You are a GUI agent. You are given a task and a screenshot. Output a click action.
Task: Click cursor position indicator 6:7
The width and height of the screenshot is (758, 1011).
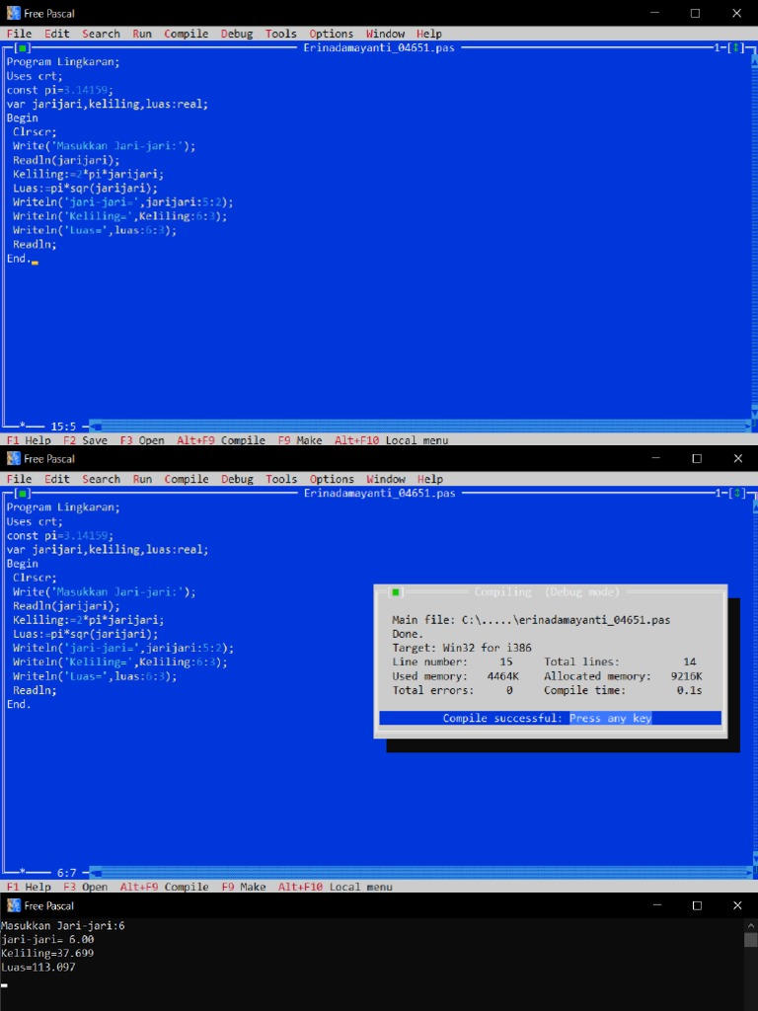(66, 873)
